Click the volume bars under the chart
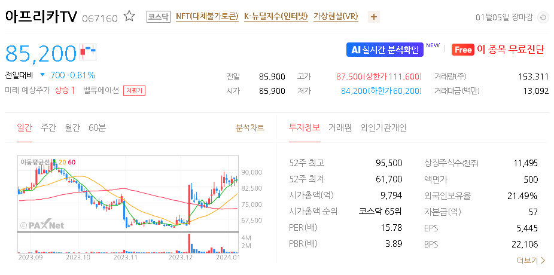 128,243
